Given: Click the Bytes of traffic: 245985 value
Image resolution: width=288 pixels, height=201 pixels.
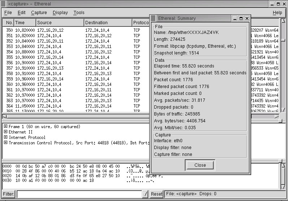Looking at the screenshot, I should pyautogui.click(x=193, y=114).
